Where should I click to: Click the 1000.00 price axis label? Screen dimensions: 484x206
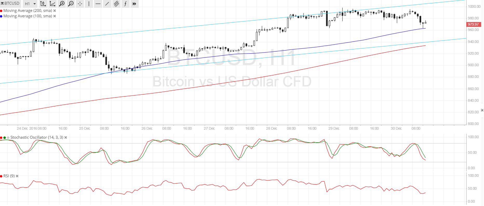pos(474,6)
